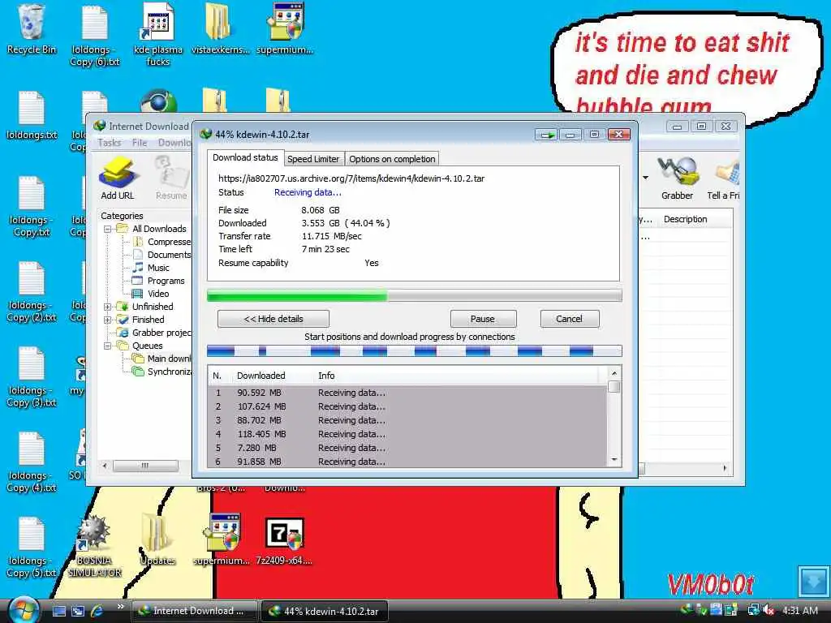Expand quick launch overflow chevron
Image resolution: width=831 pixels, height=623 pixels.
(120, 607)
